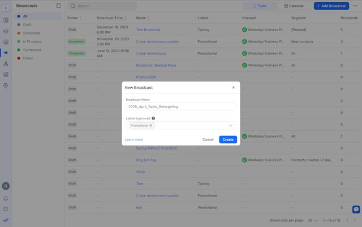This screenshot has width=362, height=227.
Task: Click WhatsApp icon in Dog Eat Dog row
Action: [244, 160]
